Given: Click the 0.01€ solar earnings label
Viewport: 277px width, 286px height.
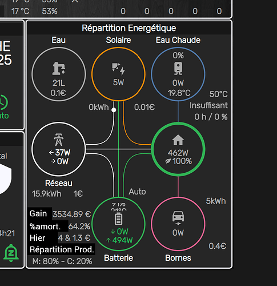Looking at the screenshot, I should tap(144, 107).
